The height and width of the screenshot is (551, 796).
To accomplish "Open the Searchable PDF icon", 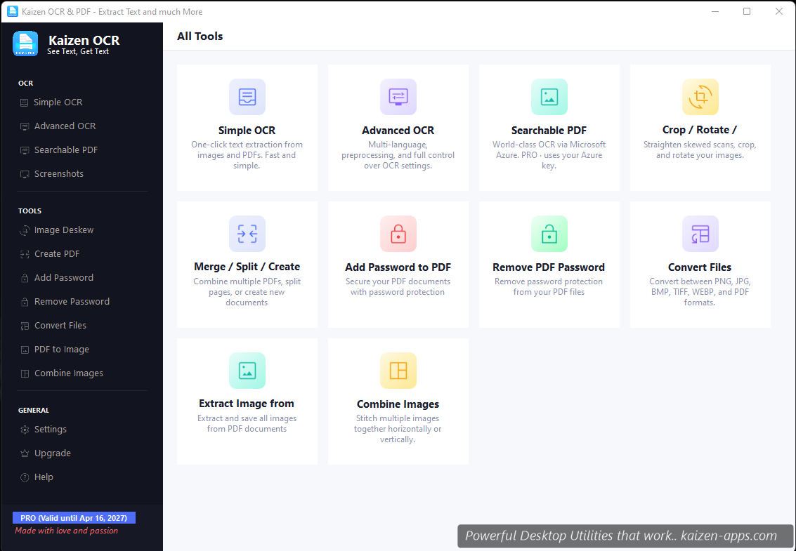I will [x=549, y=97].
